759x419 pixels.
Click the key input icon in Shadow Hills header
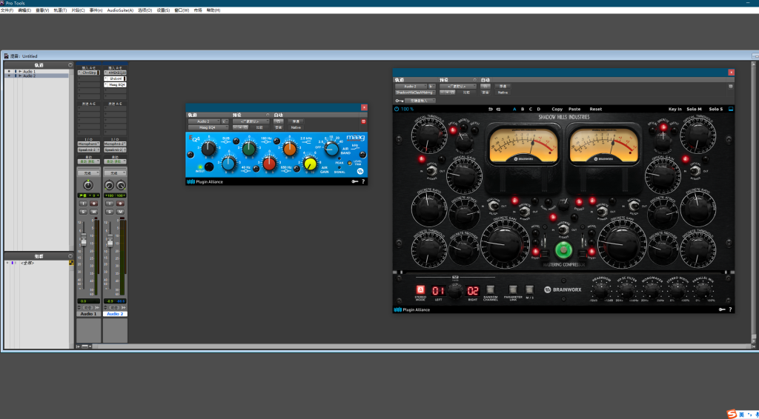click(399, 101)
